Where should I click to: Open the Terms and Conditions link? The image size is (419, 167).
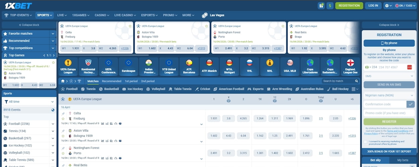coord(398,131)
